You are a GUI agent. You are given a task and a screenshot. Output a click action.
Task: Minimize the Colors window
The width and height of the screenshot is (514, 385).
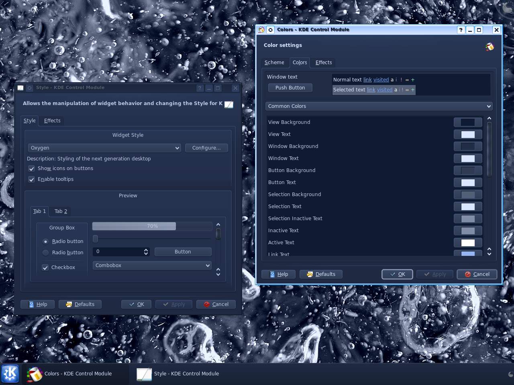[470, 30]
